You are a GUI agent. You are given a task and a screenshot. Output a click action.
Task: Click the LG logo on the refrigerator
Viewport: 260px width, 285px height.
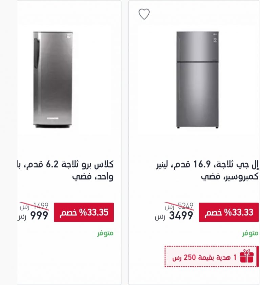click(215, 33)
